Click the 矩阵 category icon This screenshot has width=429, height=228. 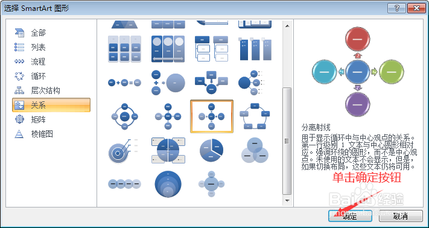19,120
